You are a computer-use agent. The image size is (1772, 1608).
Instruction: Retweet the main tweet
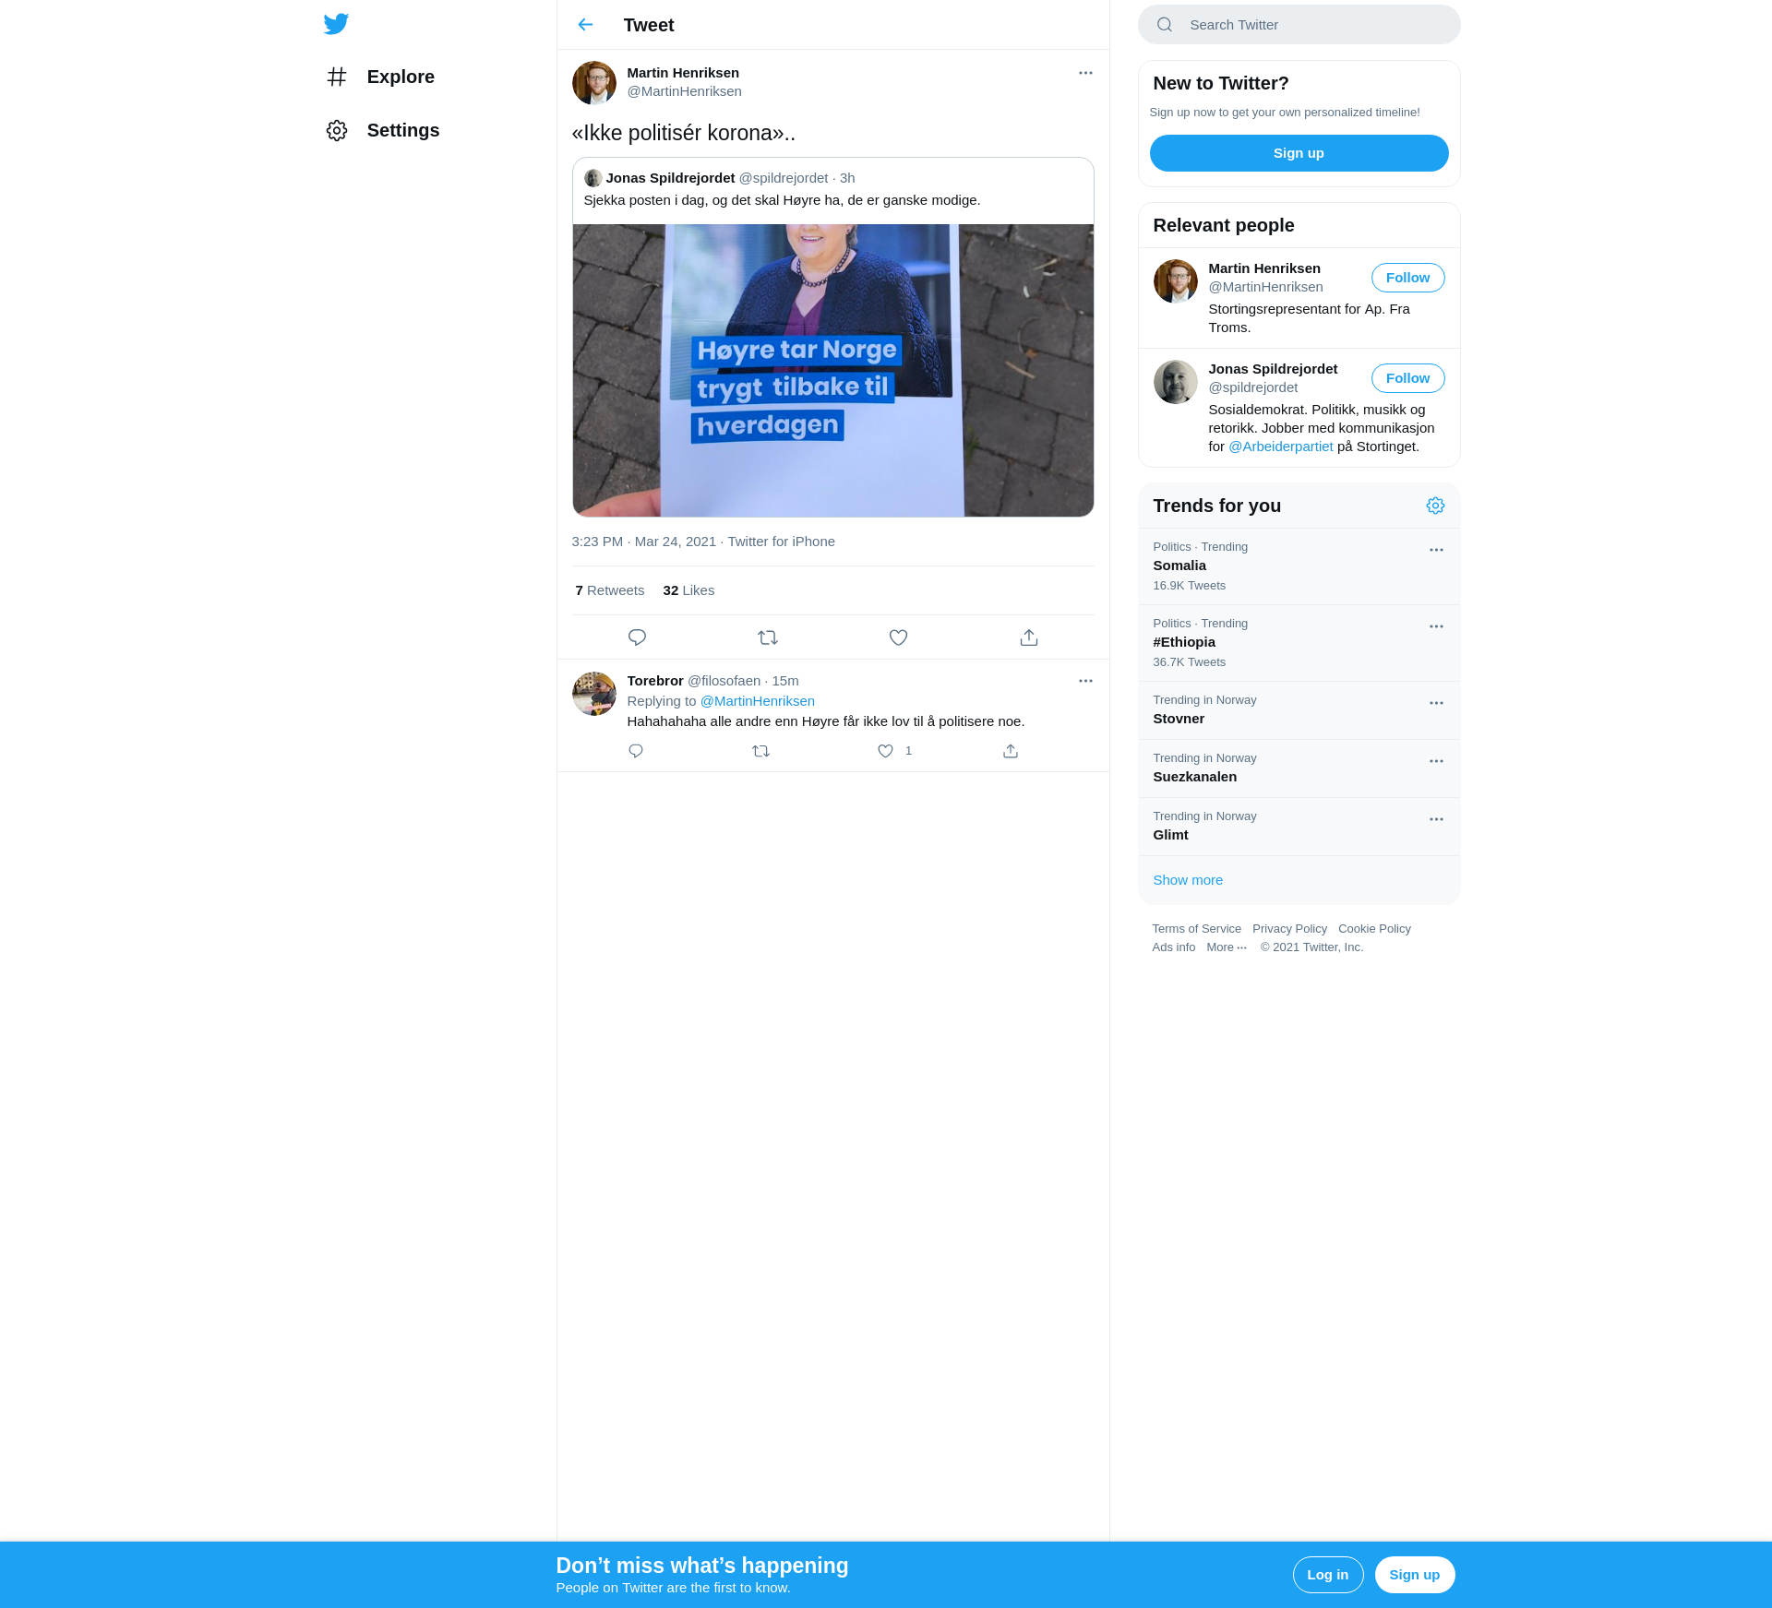point(768,637)
